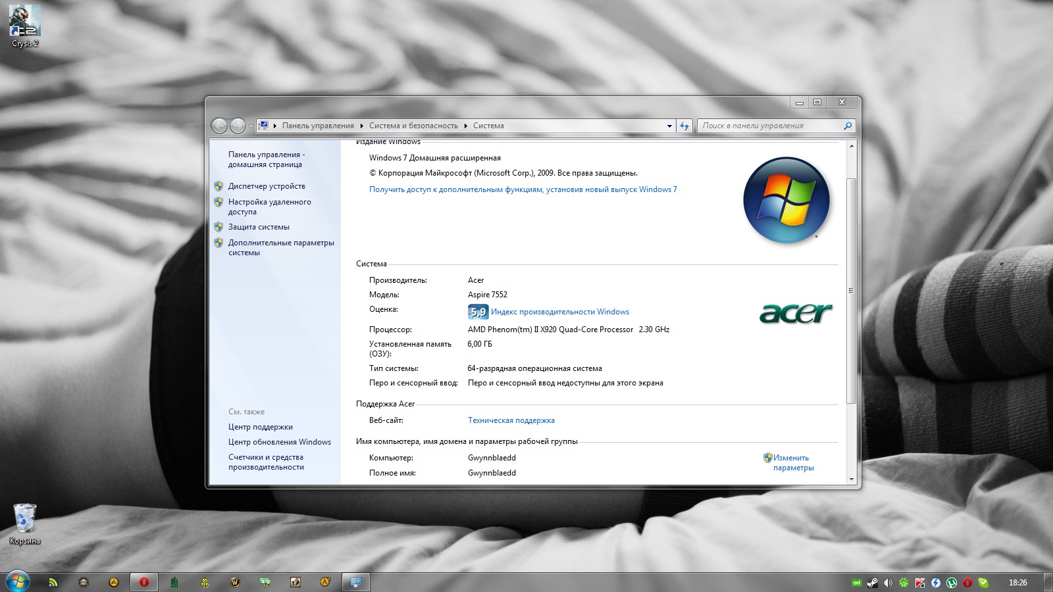Image resolution: width=1053 pixels, height=592 pixels.
Task: Click Изменить параметры link
Action: (x=794, y=462)
